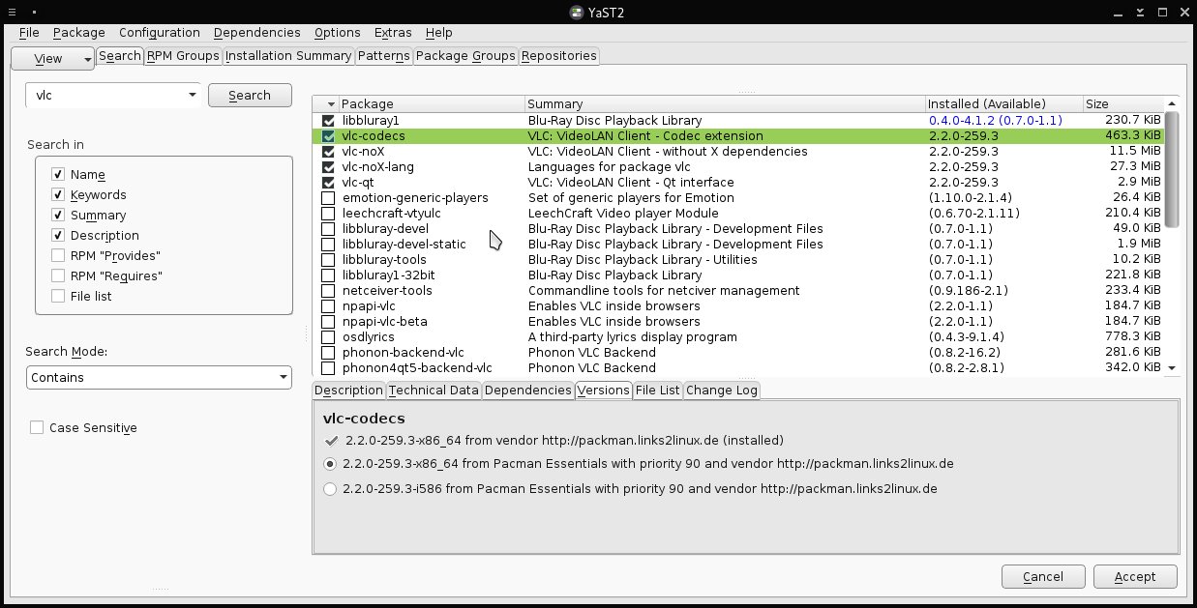
Task: Select the installed x86_64 version entry
Action: [554, 440]
